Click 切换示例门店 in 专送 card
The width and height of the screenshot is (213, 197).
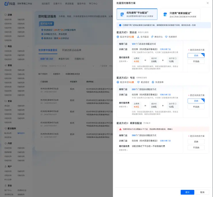point(165,95)
